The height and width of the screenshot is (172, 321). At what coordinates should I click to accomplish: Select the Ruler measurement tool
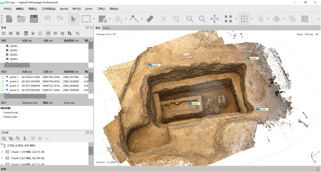coord(150,19)
